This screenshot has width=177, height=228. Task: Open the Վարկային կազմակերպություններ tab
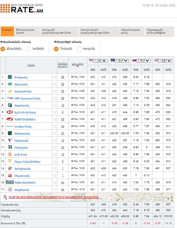[59, 31]
